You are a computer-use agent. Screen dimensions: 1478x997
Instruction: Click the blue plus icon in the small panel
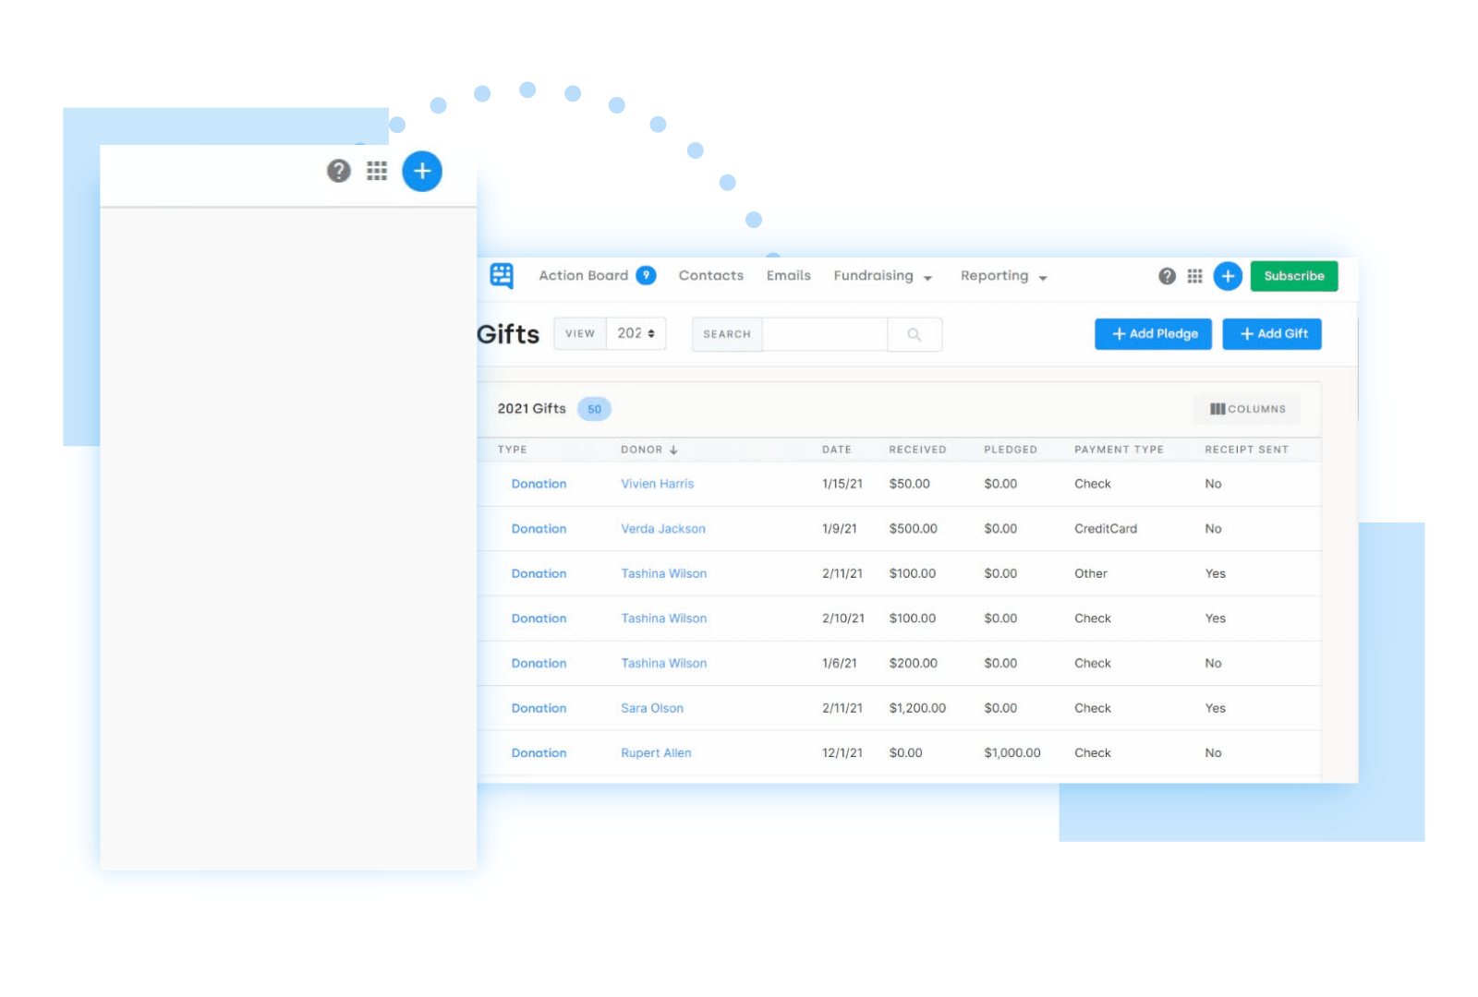[x=421, y=171]
